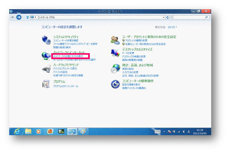Click the Programs category icon
Image resolution: width=228 pixels, height=152 pixels.
(x=46, y=84)
